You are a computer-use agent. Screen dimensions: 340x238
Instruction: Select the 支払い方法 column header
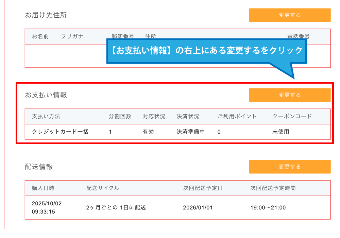click(x=46, y=116)
